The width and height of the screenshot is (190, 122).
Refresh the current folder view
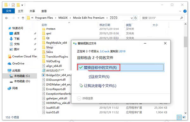point(136,18)
